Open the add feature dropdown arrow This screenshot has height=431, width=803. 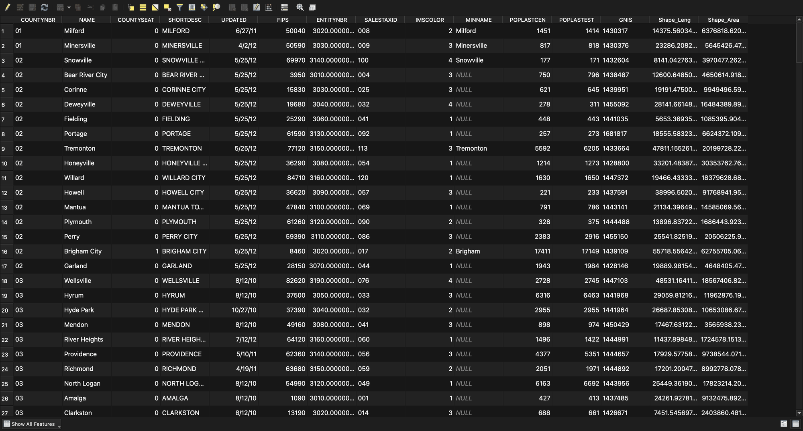pos(69,7)
